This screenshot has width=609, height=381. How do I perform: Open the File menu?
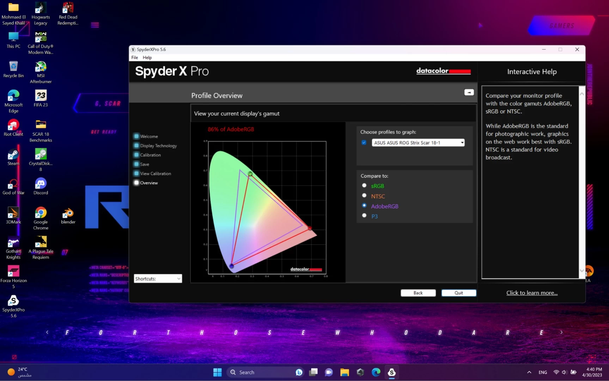click(135, 58)
